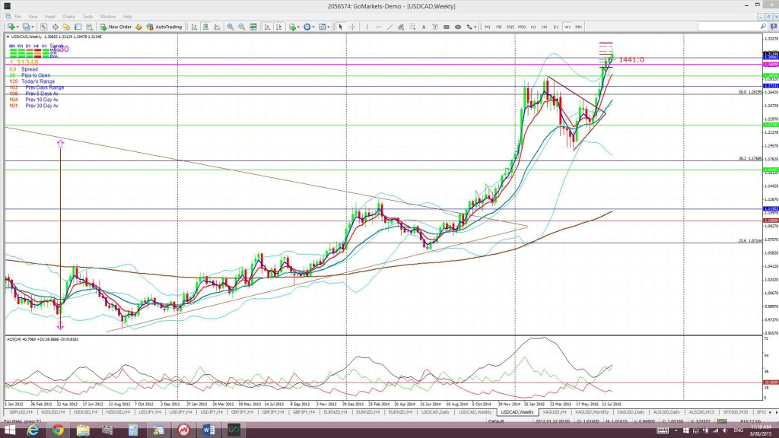Image resolution: width=779 pixels, height=438 pixels.
Task: Open the File menu
Action: point(17,17)
